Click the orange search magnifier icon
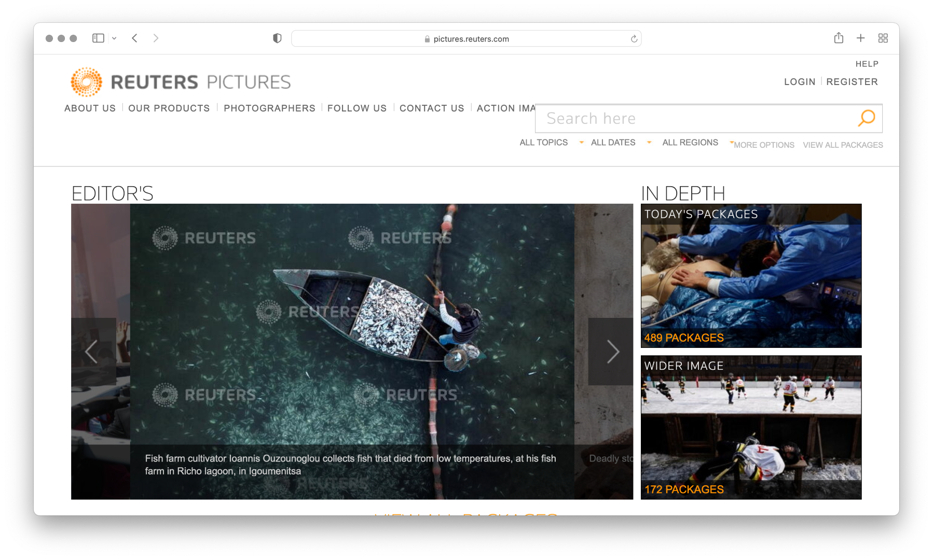The width and height of the screenshot is (933, 560). tap(866, 118)
